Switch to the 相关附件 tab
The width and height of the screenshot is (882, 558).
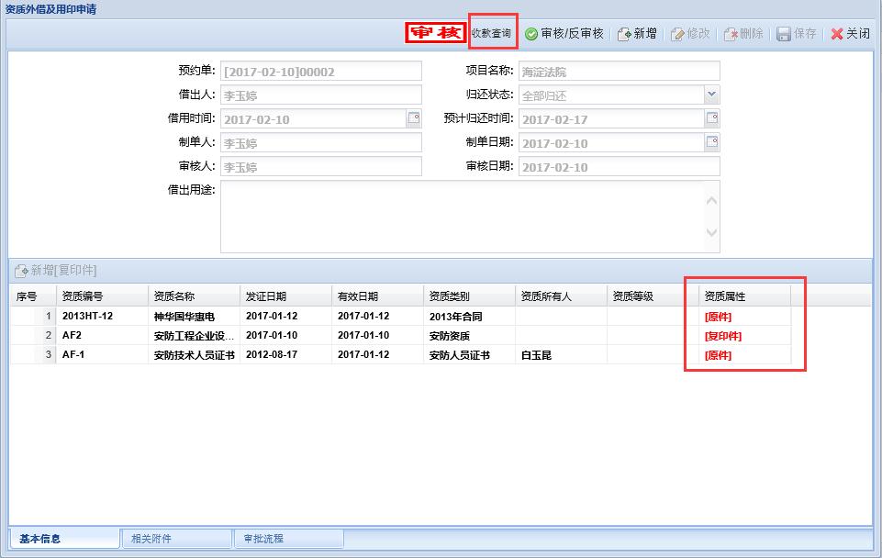tap(151, 539)
